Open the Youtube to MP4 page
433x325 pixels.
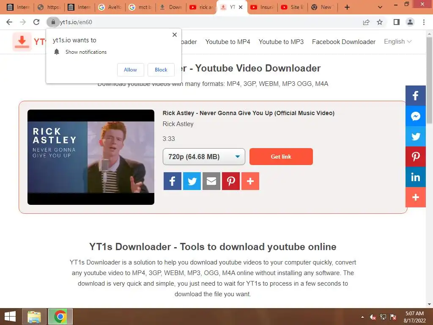click(x=227, y=42)
